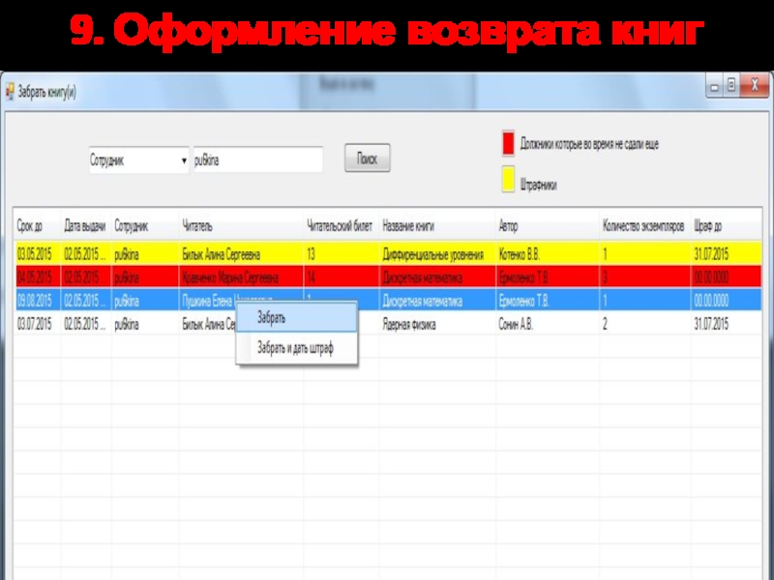
Task: Sort by the 'Дата выдачи' column header
Action: pyautogui.click(x=85, y=225)
